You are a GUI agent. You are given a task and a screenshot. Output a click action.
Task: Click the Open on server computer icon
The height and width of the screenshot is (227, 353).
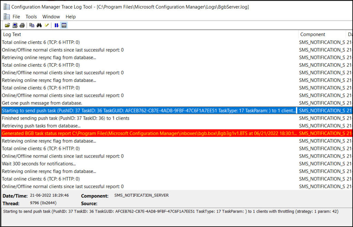[x=15, y=25]
